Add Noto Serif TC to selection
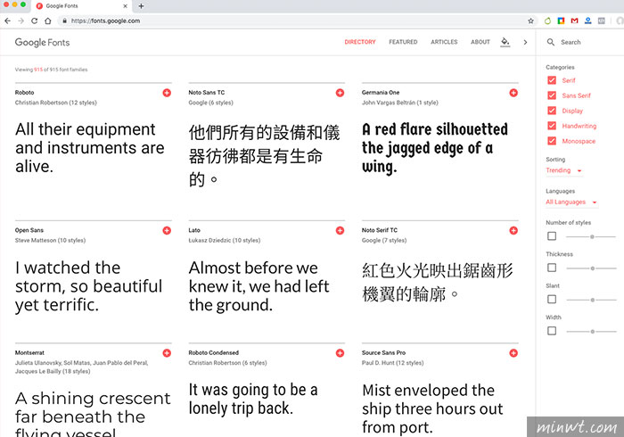The height and width of the screenshot is (437, 624). click(513, 230)
